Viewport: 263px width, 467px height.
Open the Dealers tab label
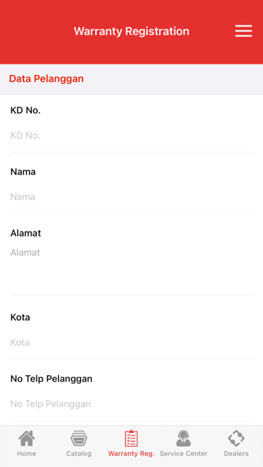pyautogui.click(x=236, y=454)
